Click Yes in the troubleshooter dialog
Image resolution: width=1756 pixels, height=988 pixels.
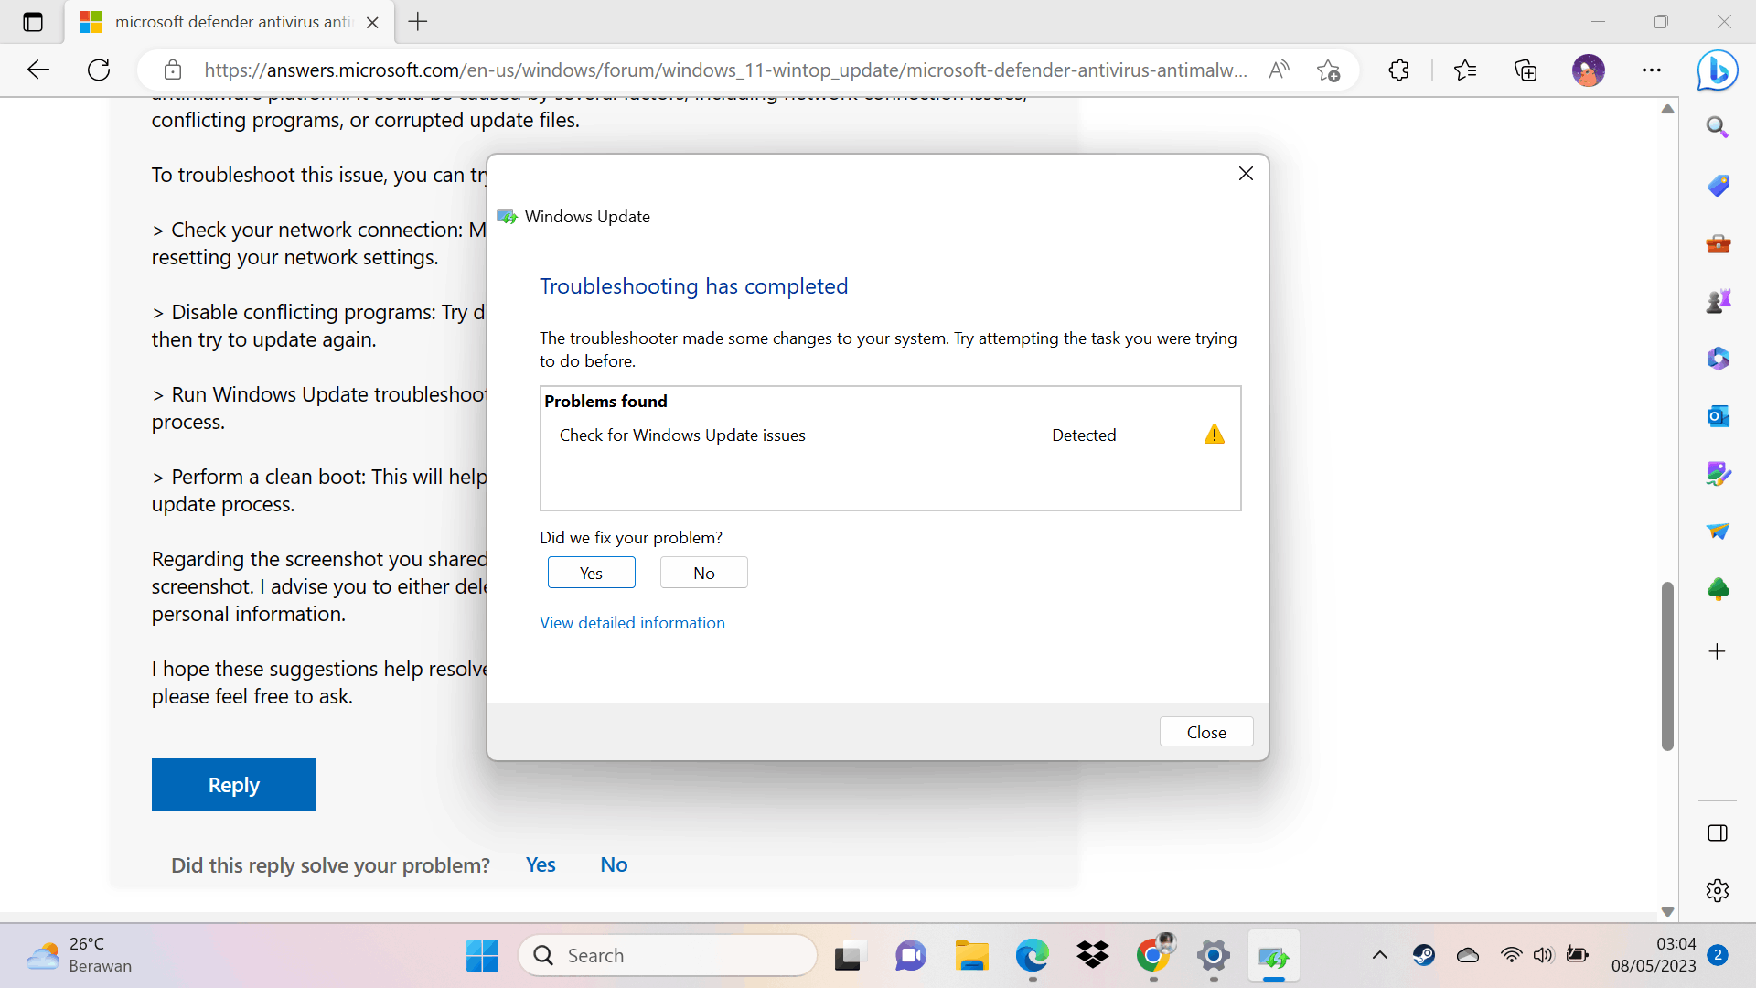tap(591, 573)
